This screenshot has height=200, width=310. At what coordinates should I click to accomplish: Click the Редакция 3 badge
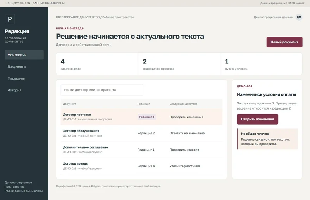point(147,117)
